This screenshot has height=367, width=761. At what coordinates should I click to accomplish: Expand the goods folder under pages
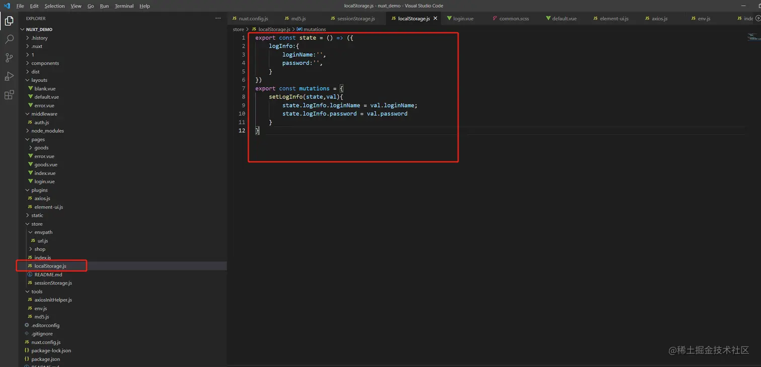click(41, 148)
